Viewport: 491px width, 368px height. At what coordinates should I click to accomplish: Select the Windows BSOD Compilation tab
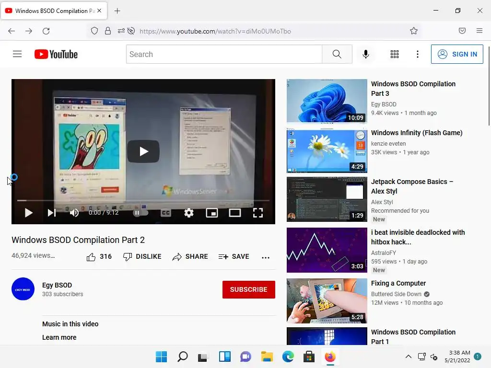coord(54,11)
